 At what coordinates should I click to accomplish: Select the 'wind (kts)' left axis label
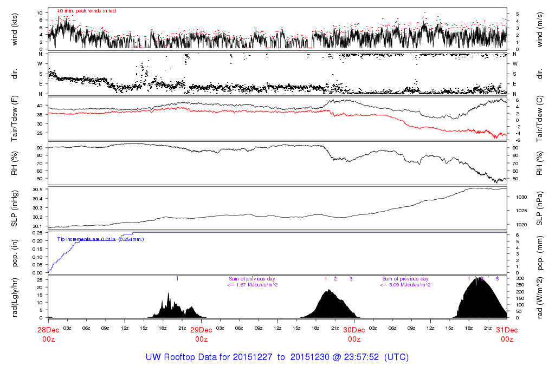[15, 29]
